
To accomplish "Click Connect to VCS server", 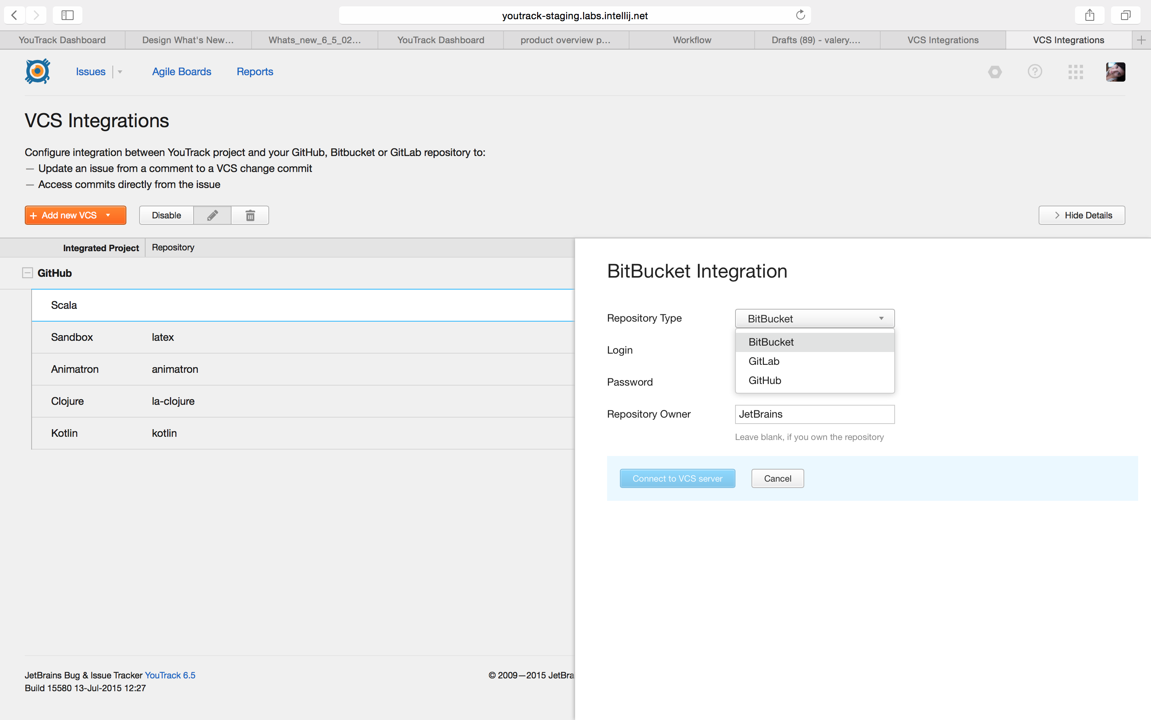I will 677,478.
